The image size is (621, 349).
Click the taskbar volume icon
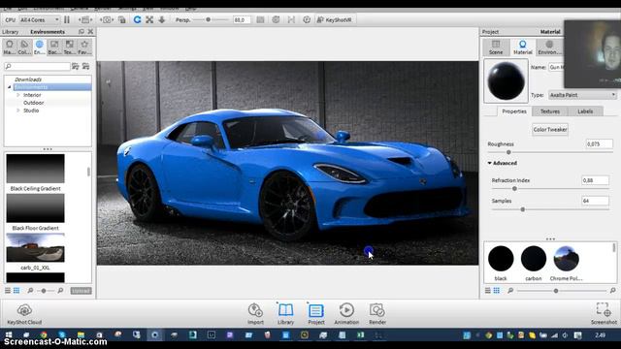pyautogui.click(x=565, y=335)
